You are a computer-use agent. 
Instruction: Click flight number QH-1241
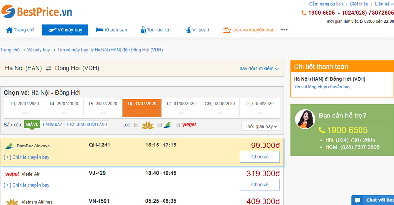[99, 145]
